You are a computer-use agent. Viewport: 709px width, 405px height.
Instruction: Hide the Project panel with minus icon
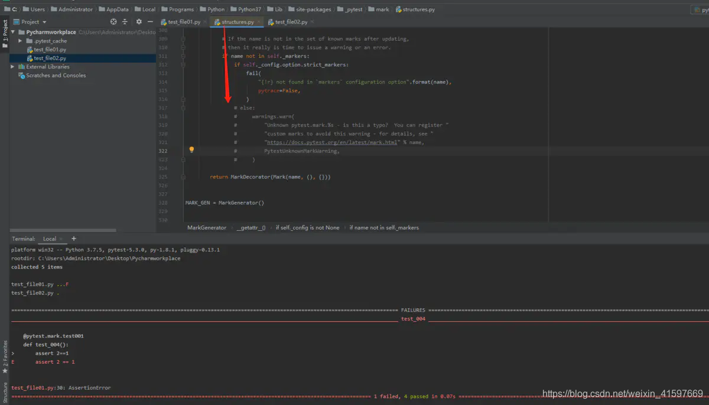click(150, 22)
